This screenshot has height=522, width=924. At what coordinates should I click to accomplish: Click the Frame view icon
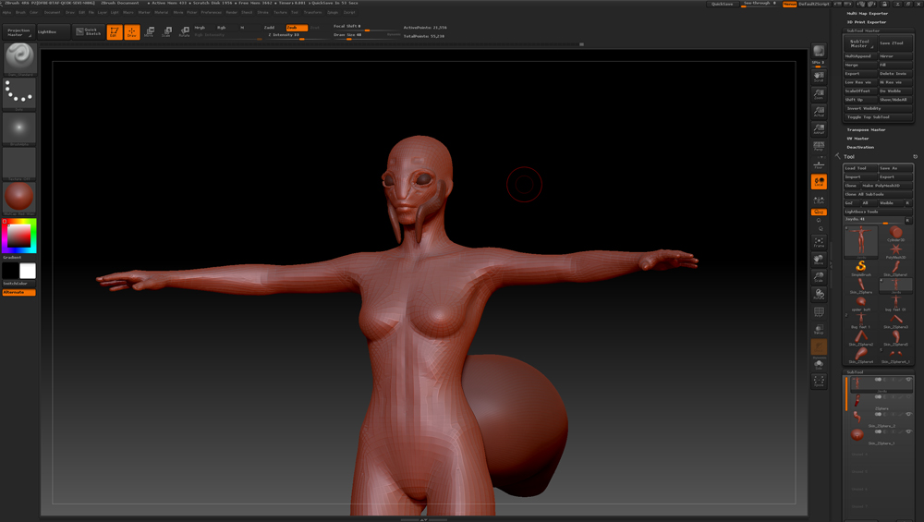(x=819, y=243)
